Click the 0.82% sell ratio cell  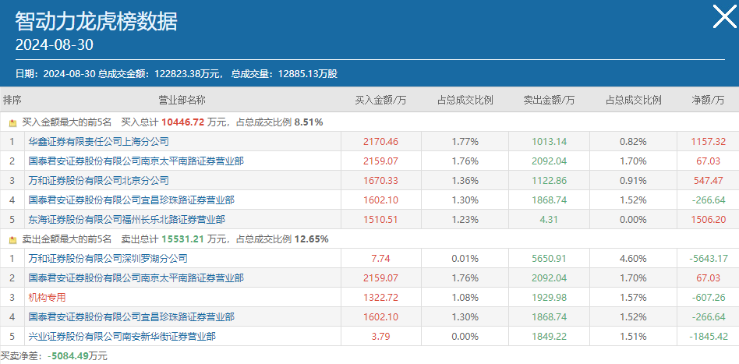[x=633, y=141]
